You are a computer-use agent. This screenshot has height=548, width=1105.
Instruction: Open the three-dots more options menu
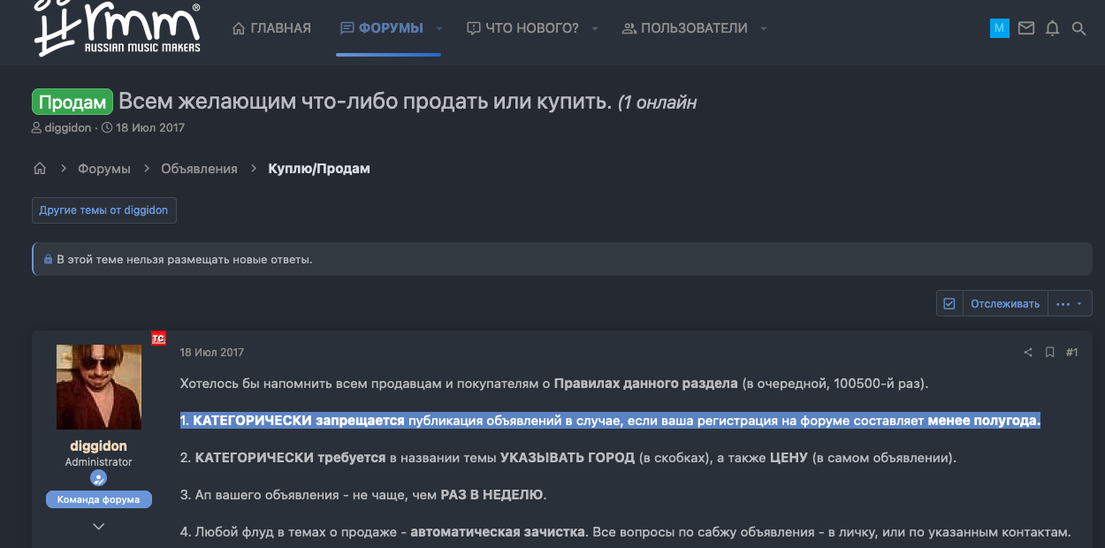click(x=1070, y=304)
